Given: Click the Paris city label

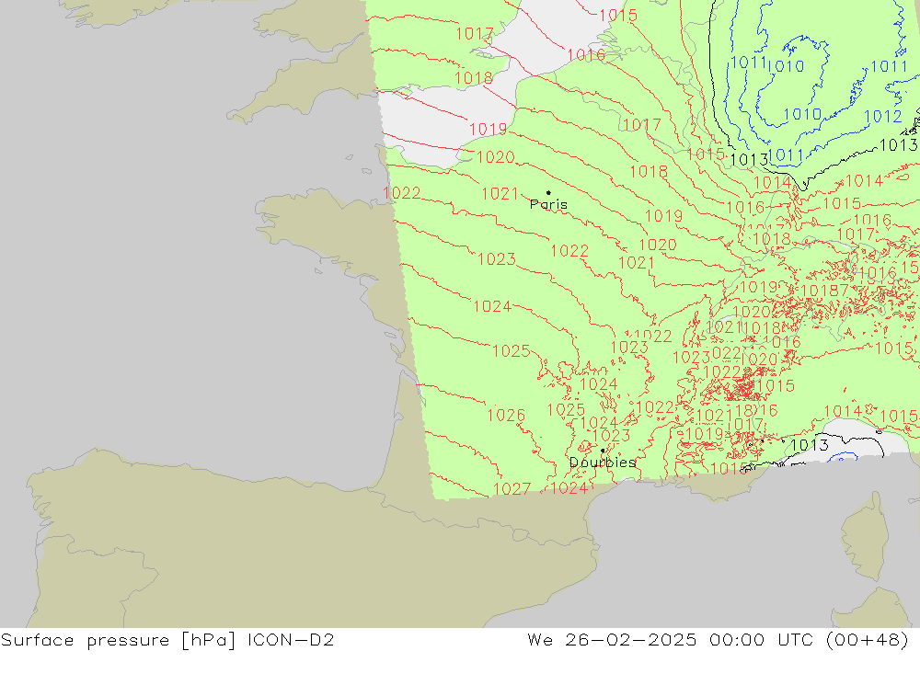Looking at the screenshot, I should click(x=548, y=204).
